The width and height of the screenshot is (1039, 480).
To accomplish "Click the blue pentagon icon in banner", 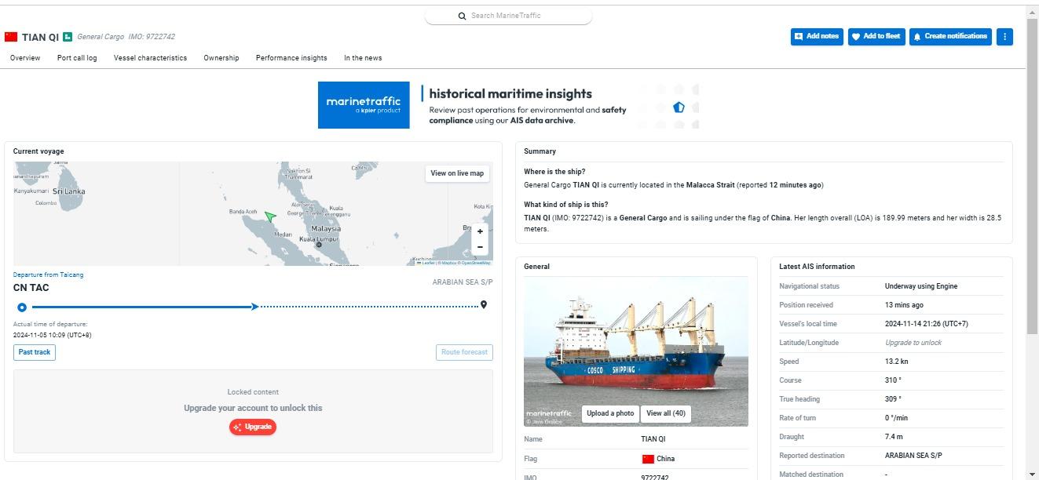I will click(x=679, y=107).
